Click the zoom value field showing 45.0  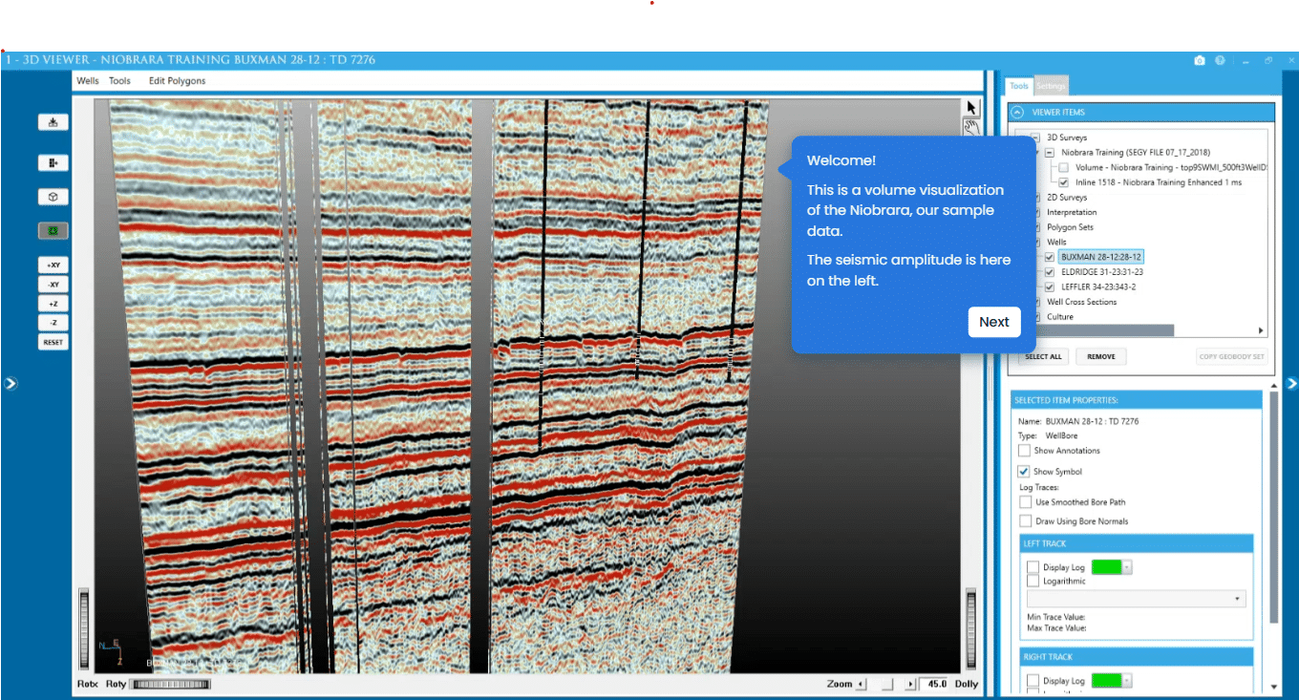[x=934, y=684]
